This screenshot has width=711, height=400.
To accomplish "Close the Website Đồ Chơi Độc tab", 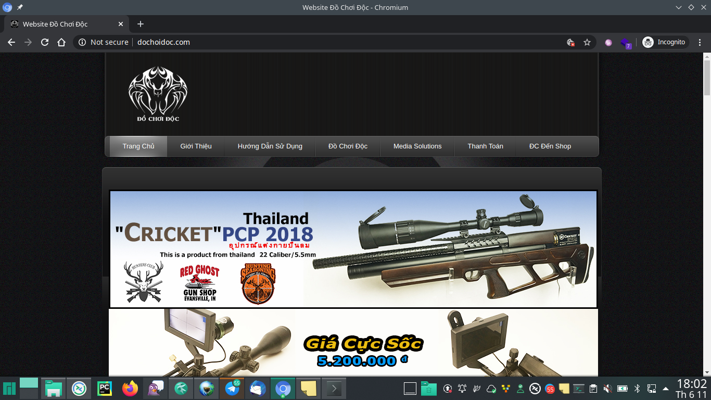I will coord(121,24).
